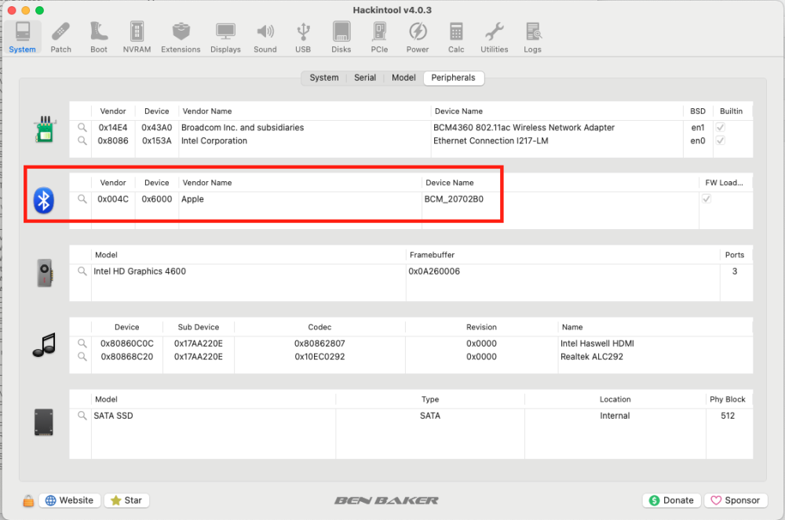The width and height of the screenshot is (785, 520).
Task: Select the Intel Haswell HDMI name cell
Action: coord(597,344)
